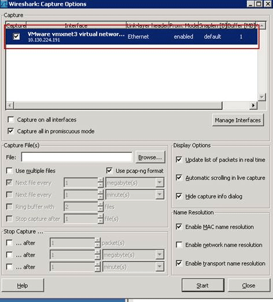Click the horizontal scroll left arrow
Viewport: 273px width, 302px height.
click(x=10, y=105)
